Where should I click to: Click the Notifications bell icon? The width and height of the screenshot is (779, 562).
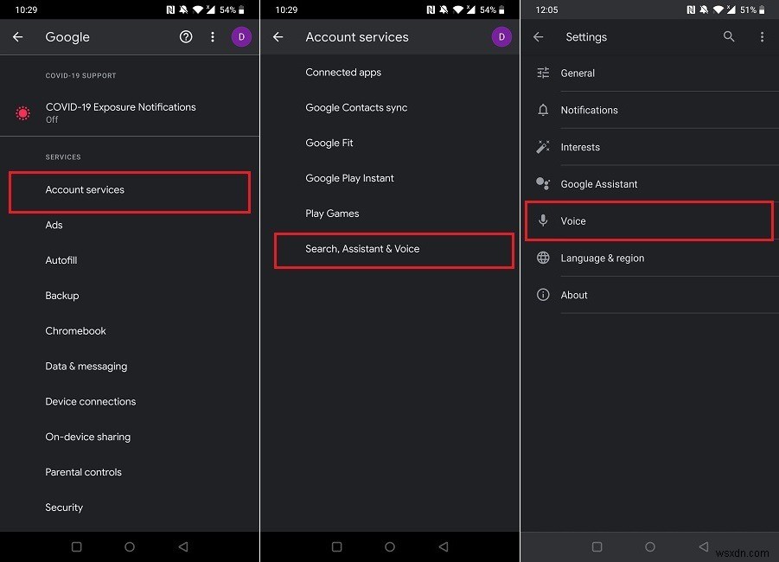point(543,110)
